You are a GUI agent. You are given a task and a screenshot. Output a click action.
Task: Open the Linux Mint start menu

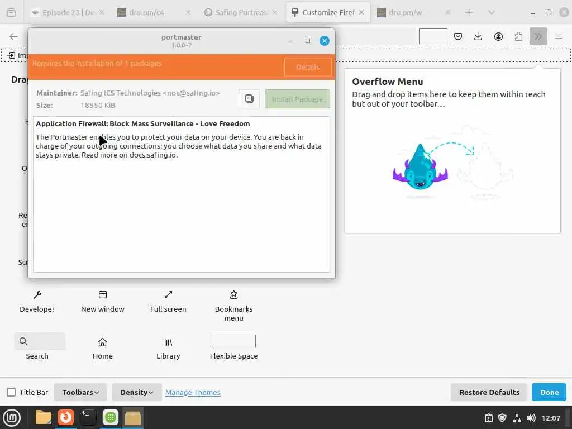pos(12,418)
